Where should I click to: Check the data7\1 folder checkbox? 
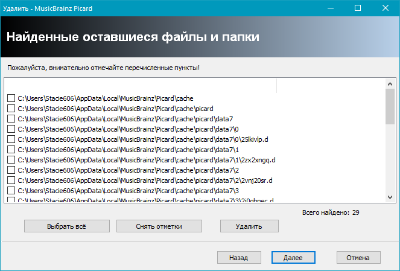(11, 150)
